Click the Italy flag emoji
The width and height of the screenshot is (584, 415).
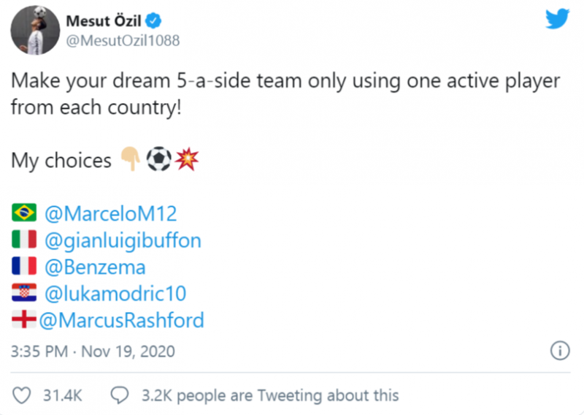24,240
